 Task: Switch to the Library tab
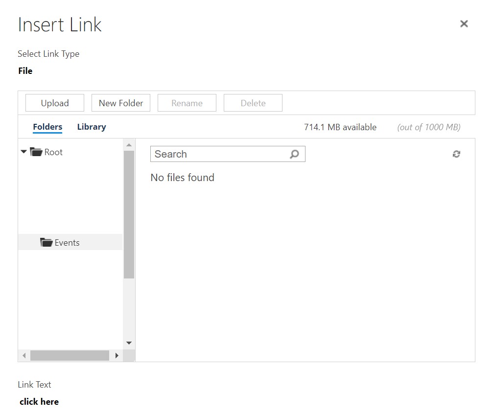[x=92, y=127]
